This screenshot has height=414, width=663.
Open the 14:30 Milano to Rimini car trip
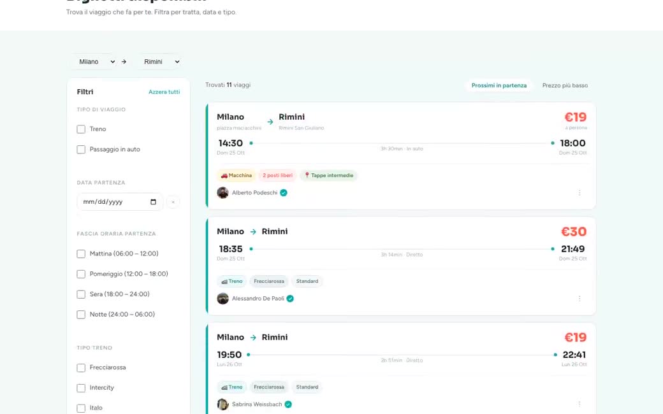[x=401, y=156]
